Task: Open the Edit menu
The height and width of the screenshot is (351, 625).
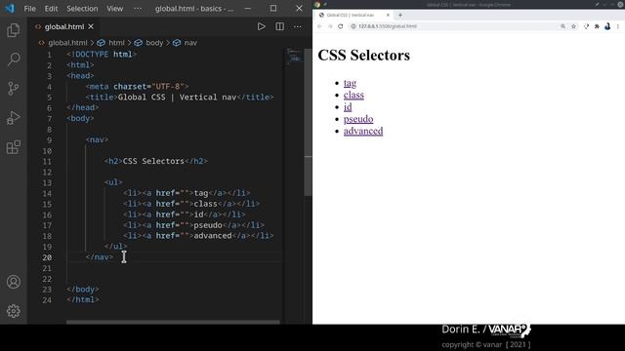Action: click(51, 9)
